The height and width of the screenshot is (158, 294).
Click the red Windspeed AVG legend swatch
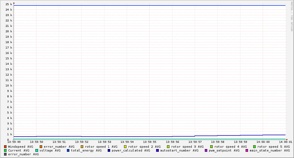pyautogui.click(x=5, y=147)
